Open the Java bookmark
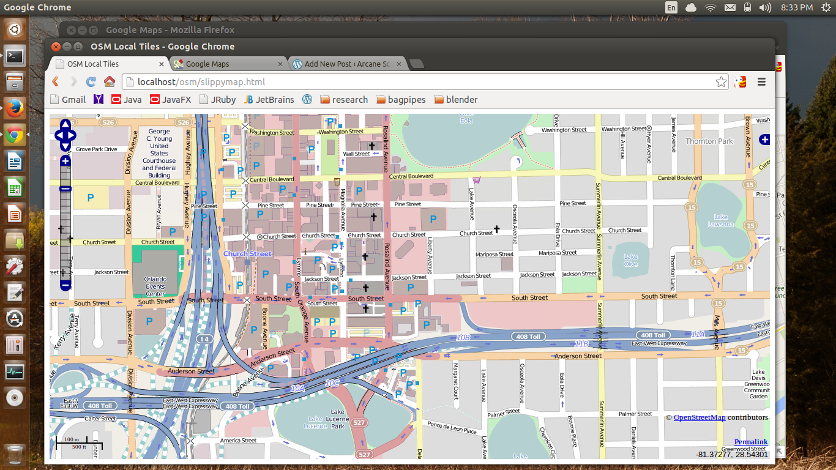836x470 pixels. 127,100
